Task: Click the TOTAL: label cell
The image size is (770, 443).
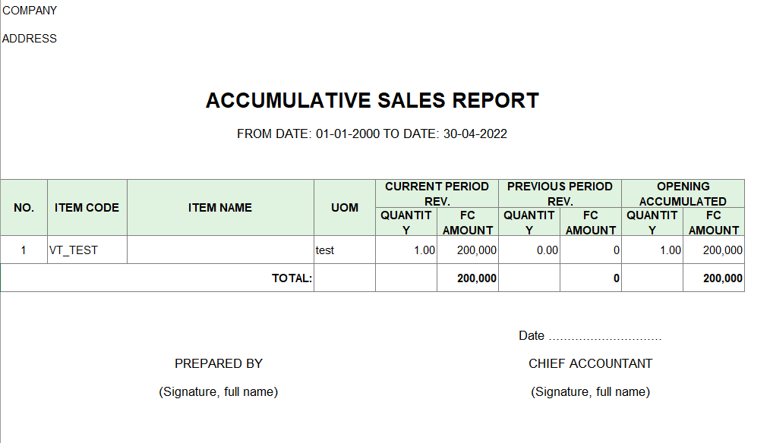Action: [x=157, y=278]
